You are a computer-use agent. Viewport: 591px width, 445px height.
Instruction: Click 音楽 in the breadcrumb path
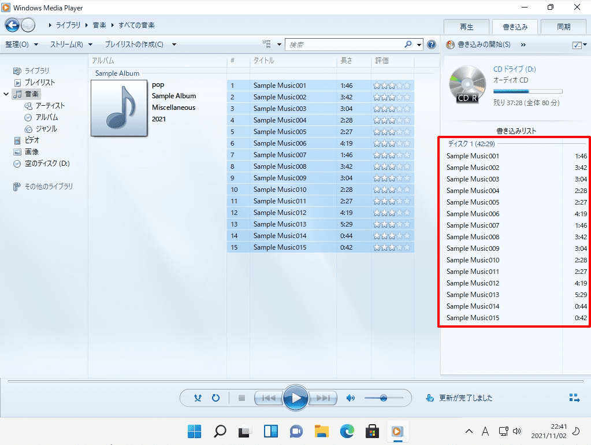[99, 25]
